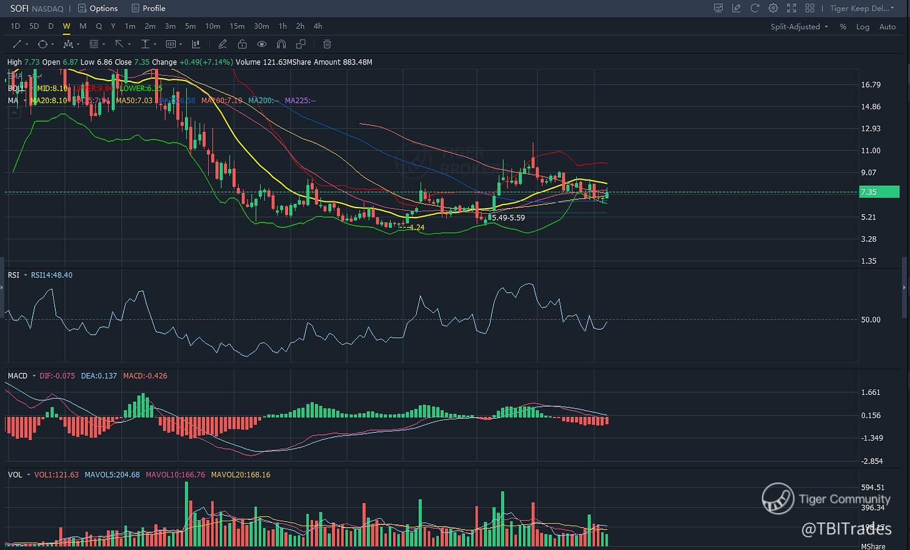Click the RSI14:48.40 value label

tap(52, 275)
